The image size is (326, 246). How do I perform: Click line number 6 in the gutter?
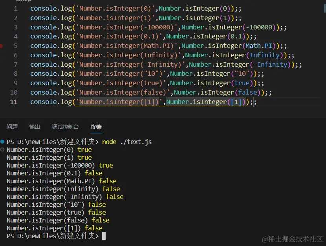pos(16,55)
